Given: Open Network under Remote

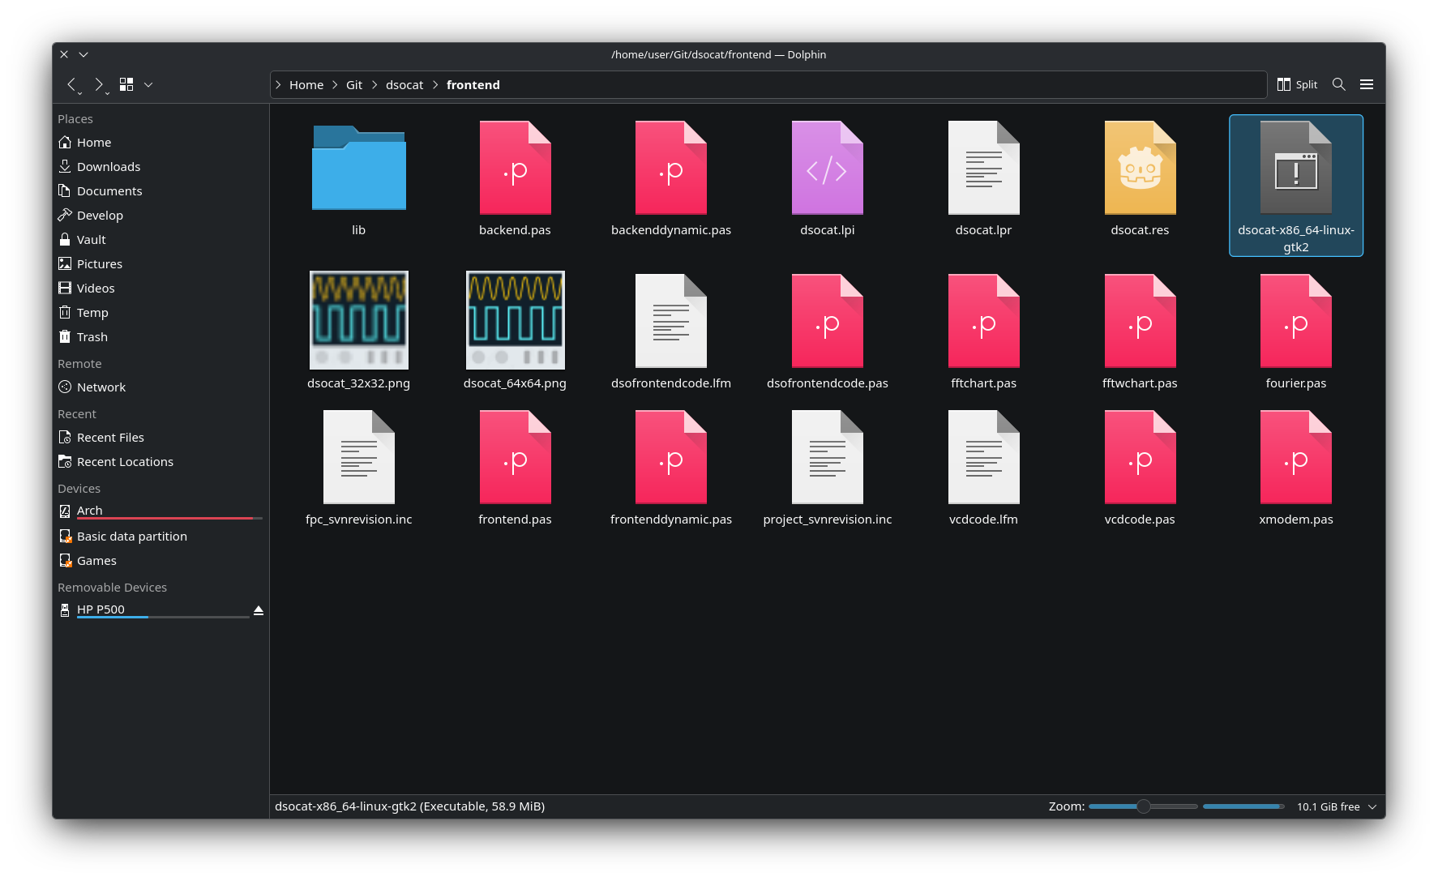Looking at the screenshot, I should 160,387.
